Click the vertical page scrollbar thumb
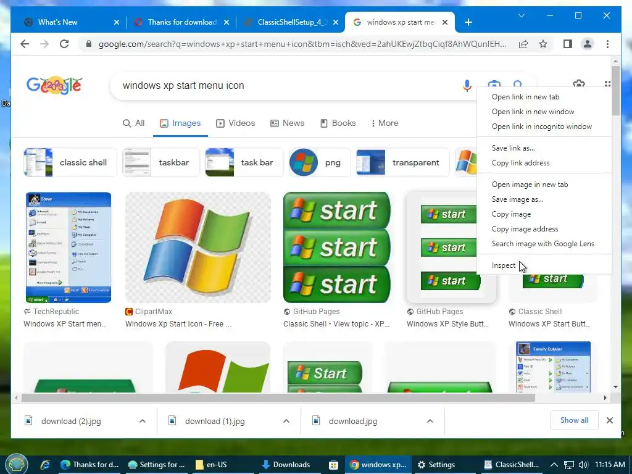Viewport: 632px width, 474px height. pos(615,91)
